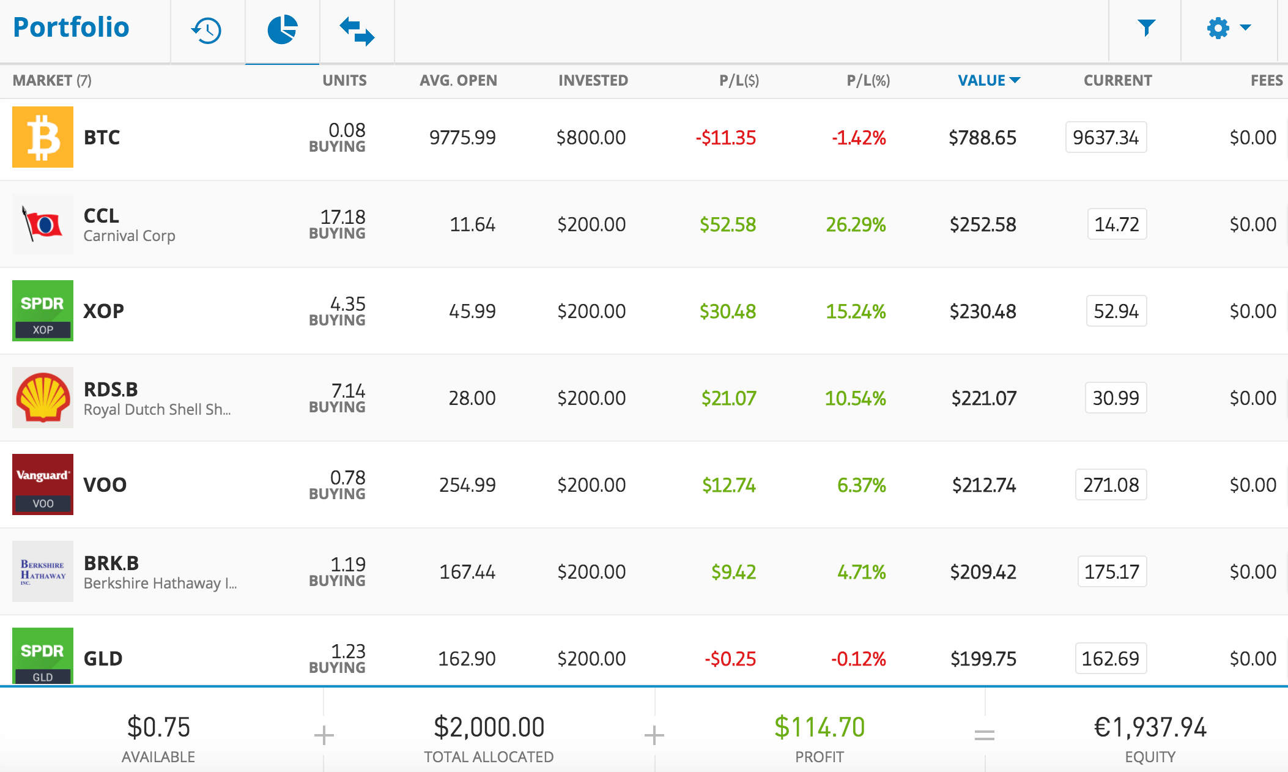
Task: Click the profit total $114.70
Action: point(820,727)
